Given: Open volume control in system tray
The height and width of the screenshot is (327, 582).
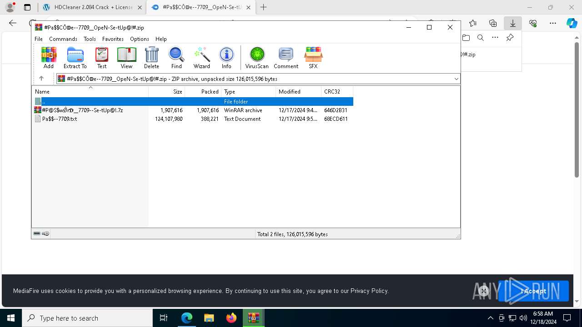Looking at the screenshot, I should tap(523, 318).
